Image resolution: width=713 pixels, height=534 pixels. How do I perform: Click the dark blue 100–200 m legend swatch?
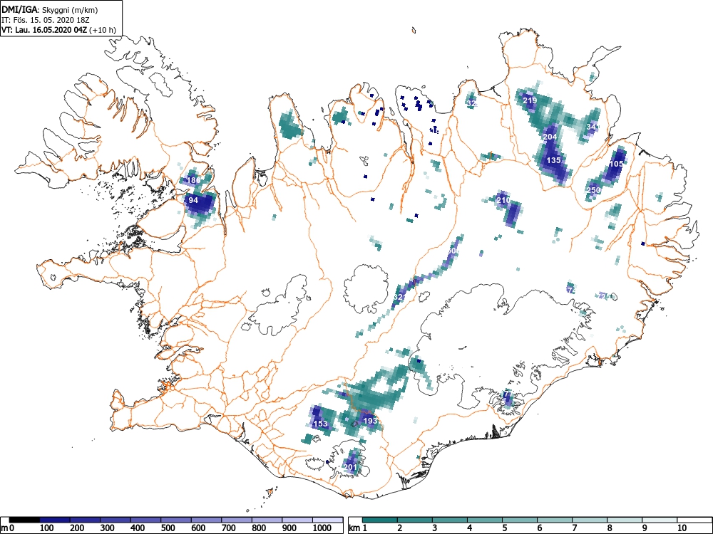point(55,520)
